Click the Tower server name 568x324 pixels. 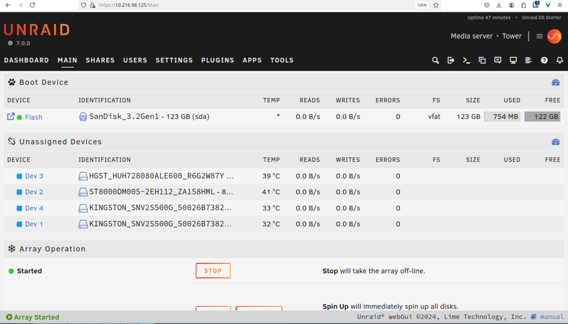(512, 36)
